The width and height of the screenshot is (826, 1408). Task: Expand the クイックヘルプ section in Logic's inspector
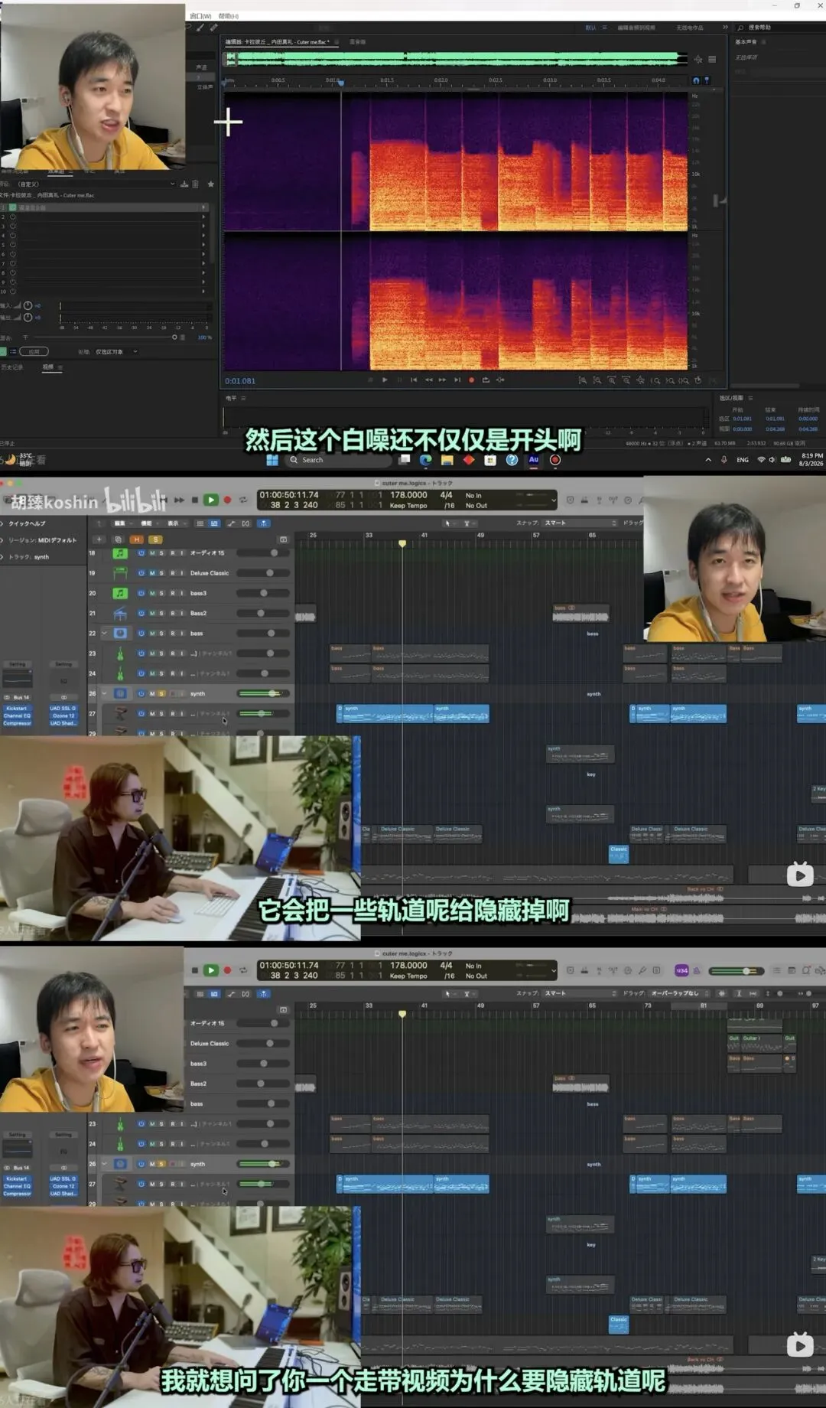3,523
